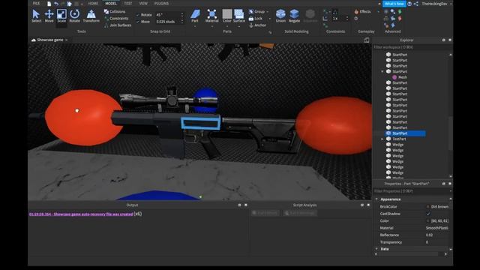The width and height of the screenshot is (480, 270).
Task: Switch to the MODEL tab
Action: (111, 4)
